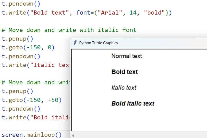
Task: Click the t.write("Italic tex line in the editor
Action: (35, 65)
